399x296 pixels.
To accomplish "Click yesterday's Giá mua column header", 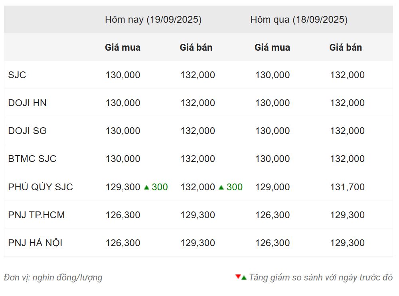I will [272, 47].
